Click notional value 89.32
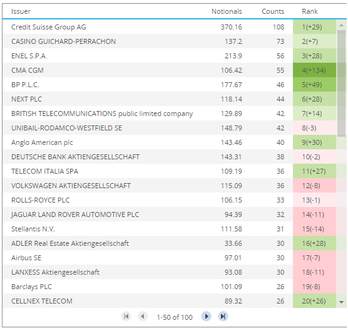Screen dimensions: 348x328 [x=233, y=301]
